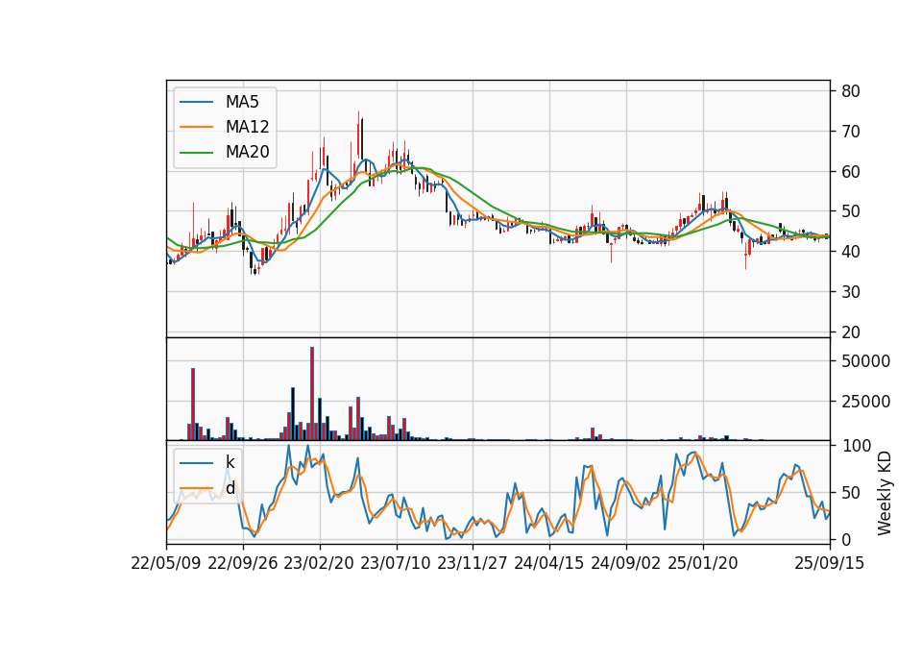Click the tall volume bar after 22/05/09
This screenshot has height=663, width=922.
193,405
